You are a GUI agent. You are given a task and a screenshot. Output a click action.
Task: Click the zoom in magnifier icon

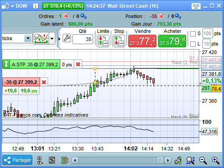[215, 160]
